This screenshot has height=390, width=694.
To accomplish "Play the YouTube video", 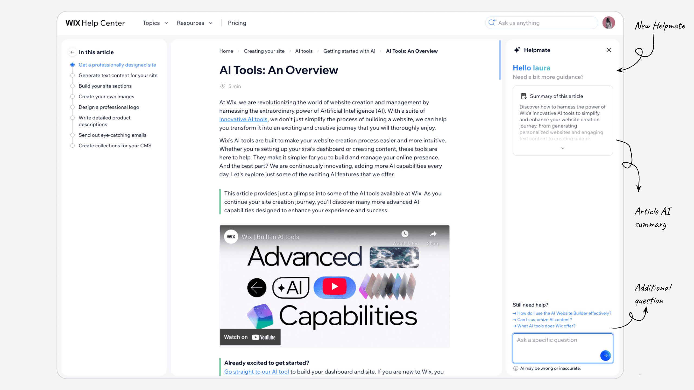I will point(335,287).
